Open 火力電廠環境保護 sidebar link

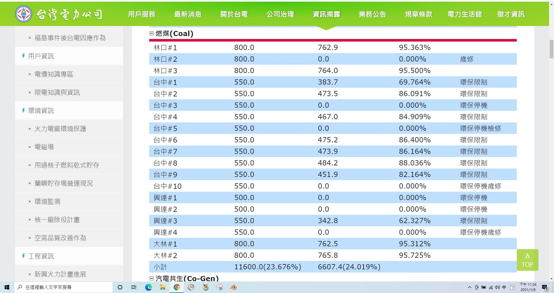[x=60, y=129]
